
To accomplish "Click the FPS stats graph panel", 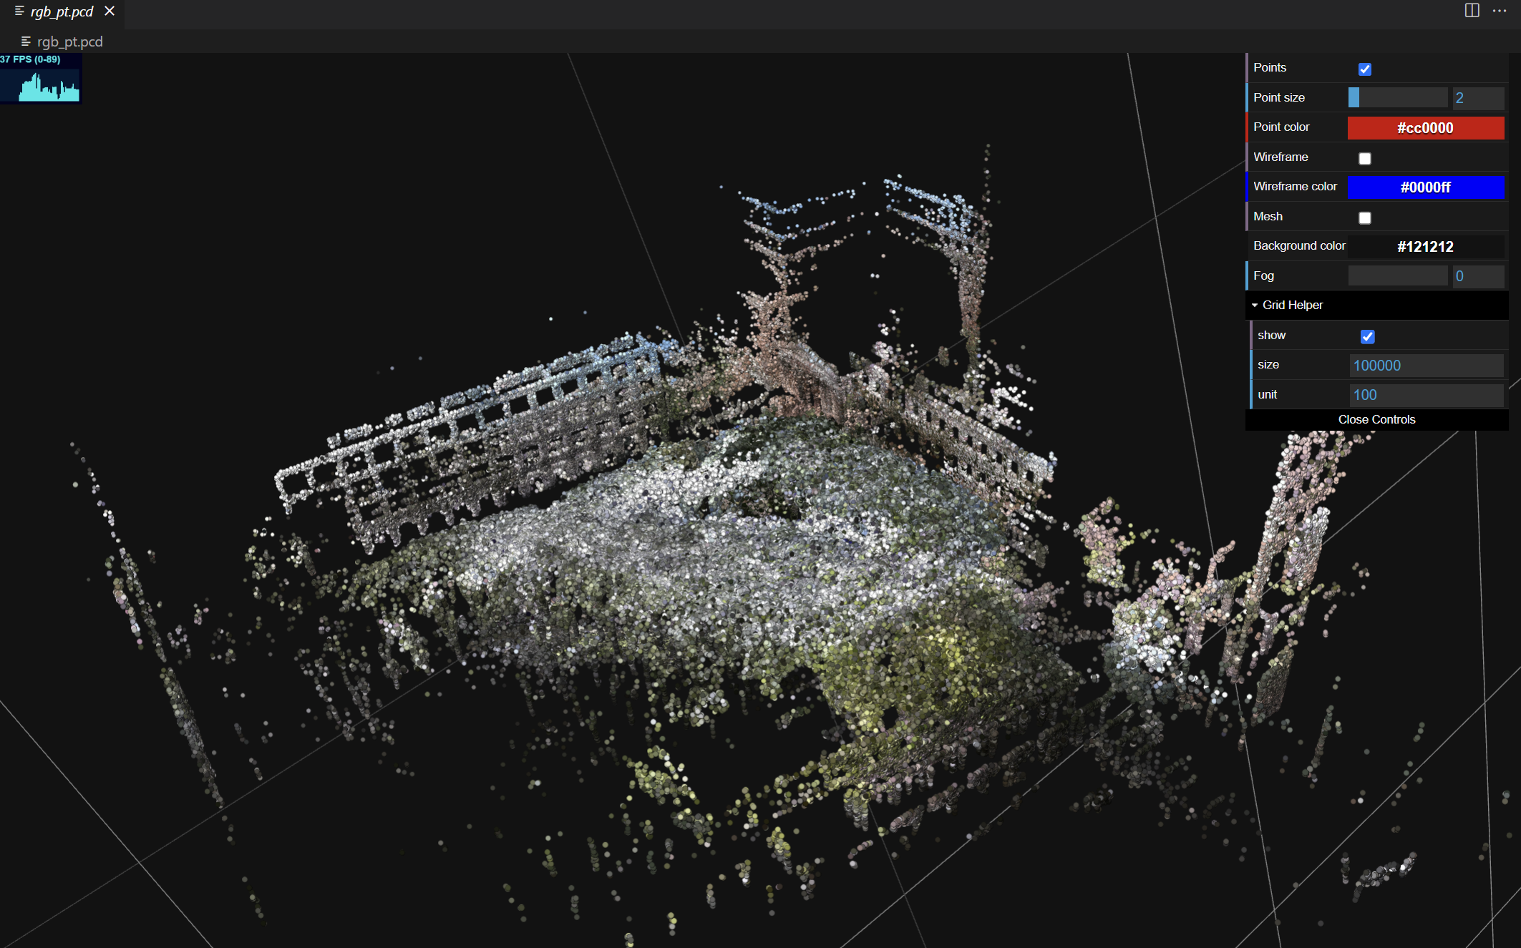I will (41, 79).
